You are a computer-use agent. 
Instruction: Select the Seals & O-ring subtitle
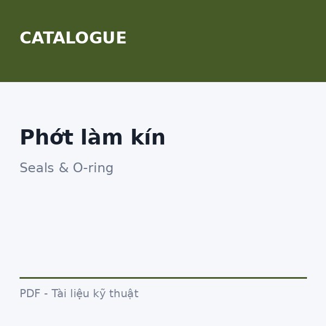(x=66, y=168)
